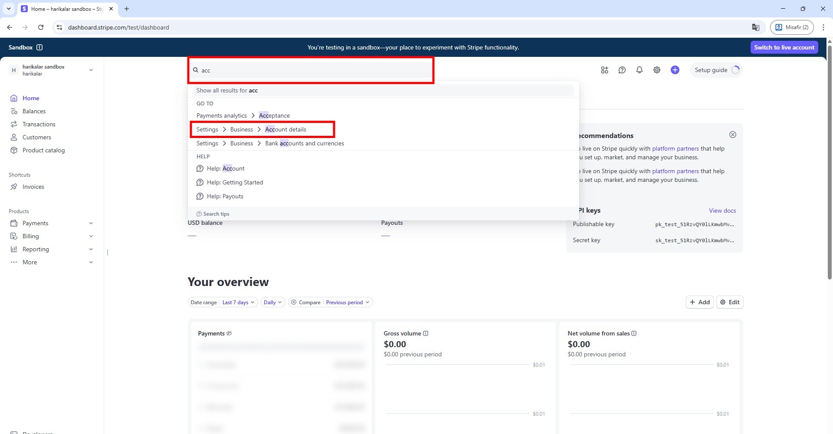The width and height of the screenshot is (833, 434).
Task: Open the View docs link
Action: [x=722, y=210]
